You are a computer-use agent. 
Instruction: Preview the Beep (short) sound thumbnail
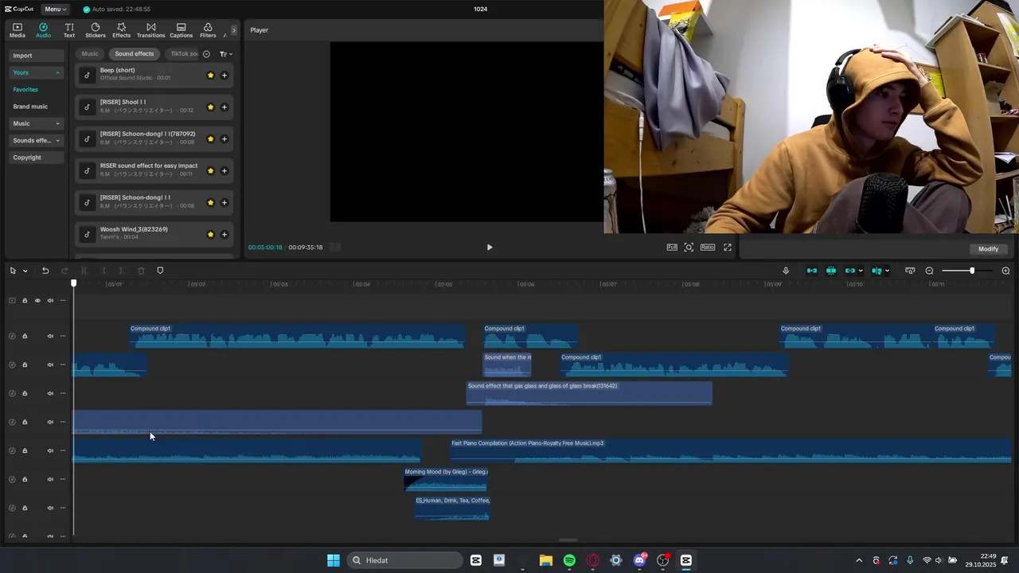click(x=88, y=76)
